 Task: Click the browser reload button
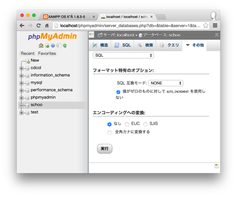click(x=38, y=26)
